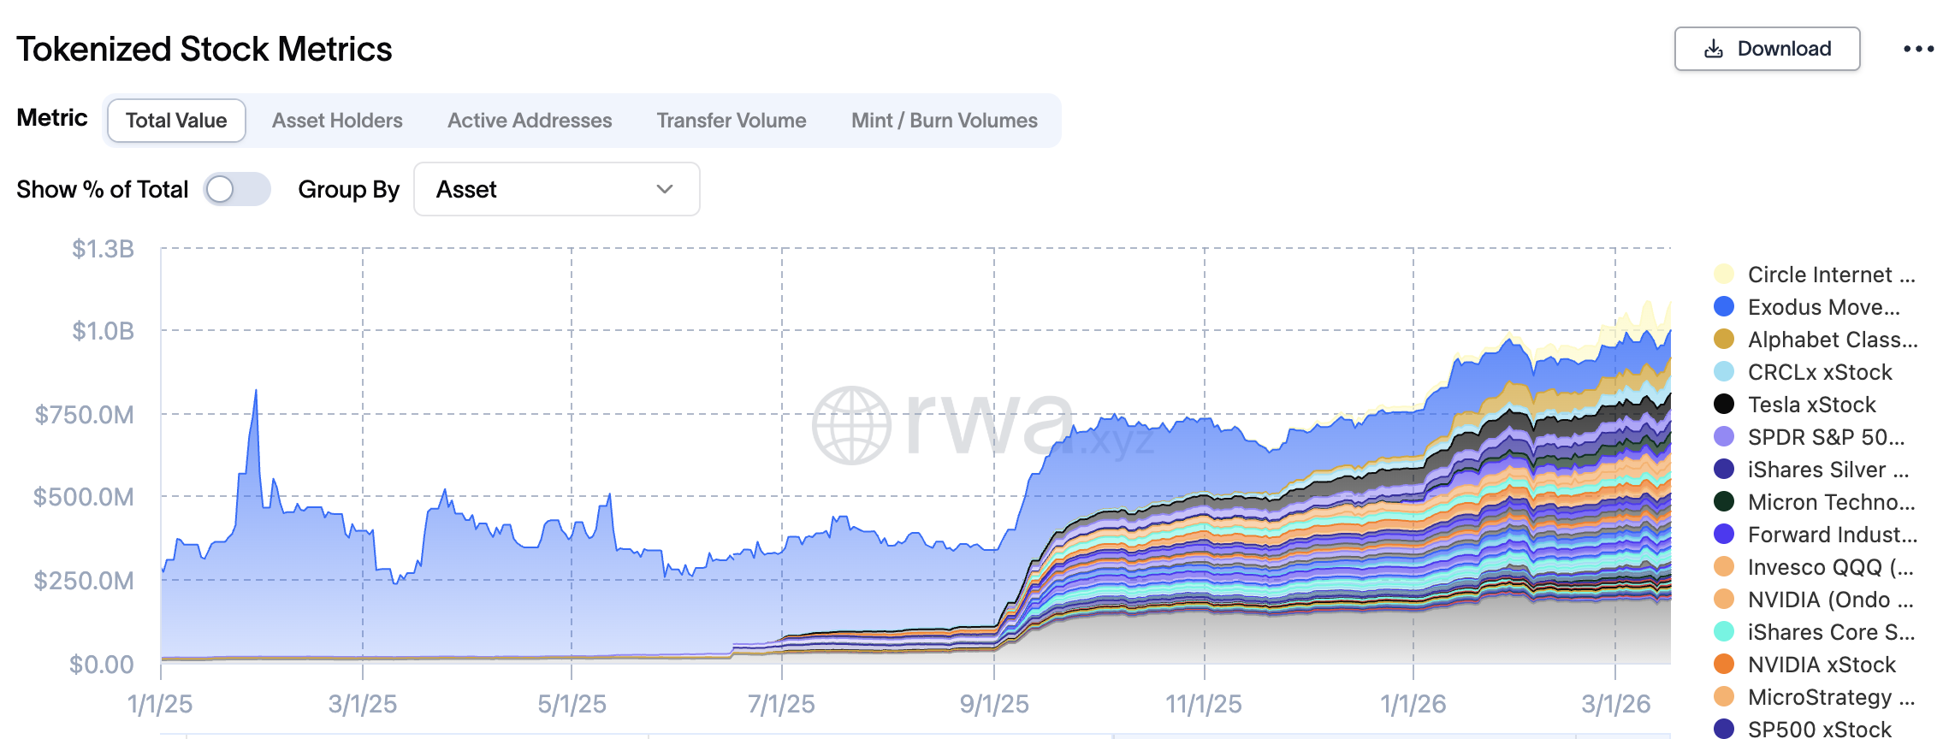Click the SP500 xStock legend color dot
The height and width of the screenshot is (739, 1949).
pos(1724,729)
